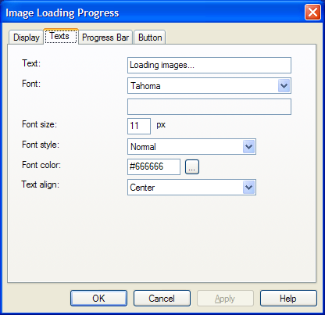Expand the Tahoma font dropdown arrow

pos(284,86)
